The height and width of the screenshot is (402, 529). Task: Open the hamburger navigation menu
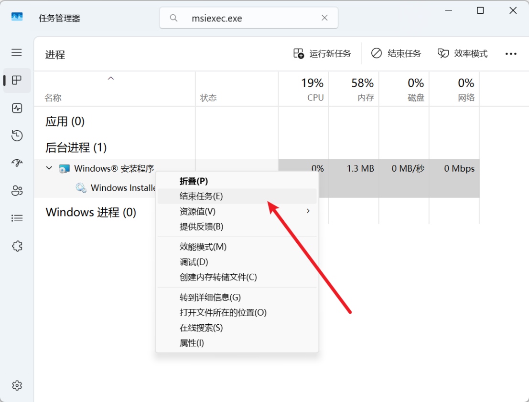coord(17,52)
